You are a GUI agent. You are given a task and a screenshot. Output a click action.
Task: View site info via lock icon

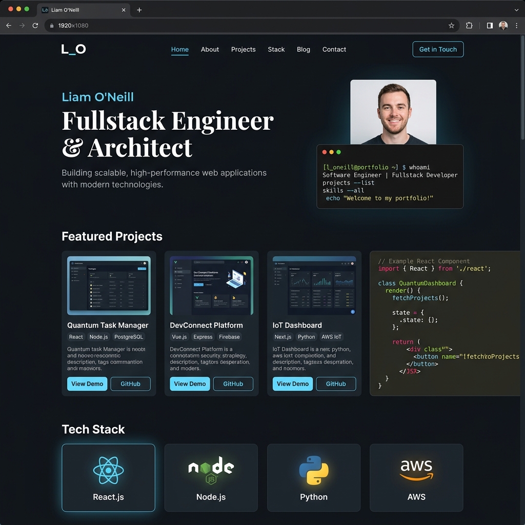(52, 26)
